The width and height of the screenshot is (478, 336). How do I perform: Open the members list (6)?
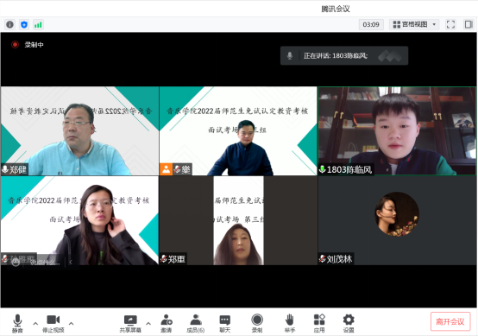195,323
